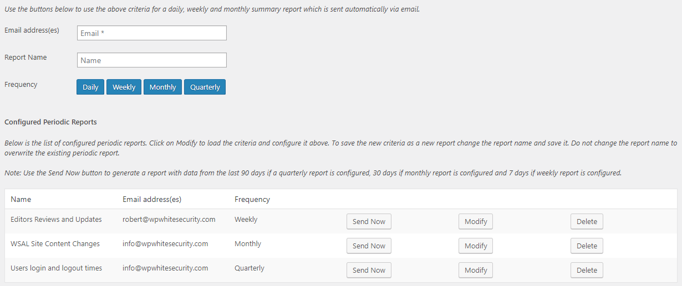The width and height of the screenshot is (682, 286).
Task: Send Now the WSAL Site Content Changes report
Action: [x=369, y=246]
